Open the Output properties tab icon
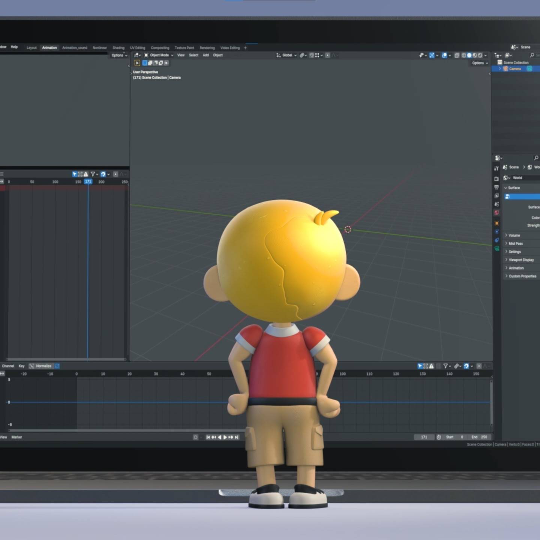Screen dimensions: 540x540 point(496,187)
